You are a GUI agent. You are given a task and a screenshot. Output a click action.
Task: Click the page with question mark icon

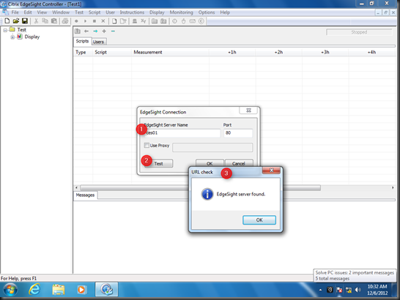[123, 21]
